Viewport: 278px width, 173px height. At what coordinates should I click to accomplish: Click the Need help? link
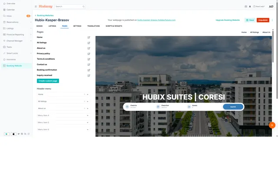click(x=259, y=6)
